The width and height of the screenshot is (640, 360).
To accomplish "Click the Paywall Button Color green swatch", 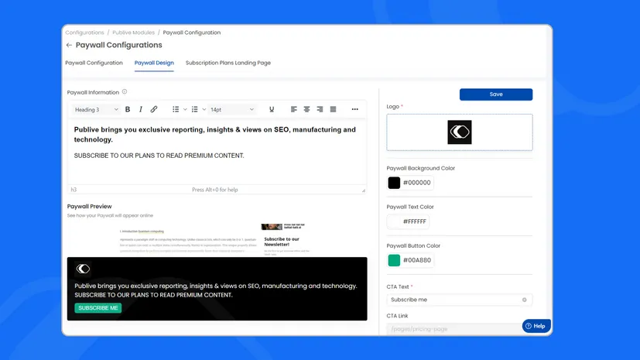I will pos(394,261).
